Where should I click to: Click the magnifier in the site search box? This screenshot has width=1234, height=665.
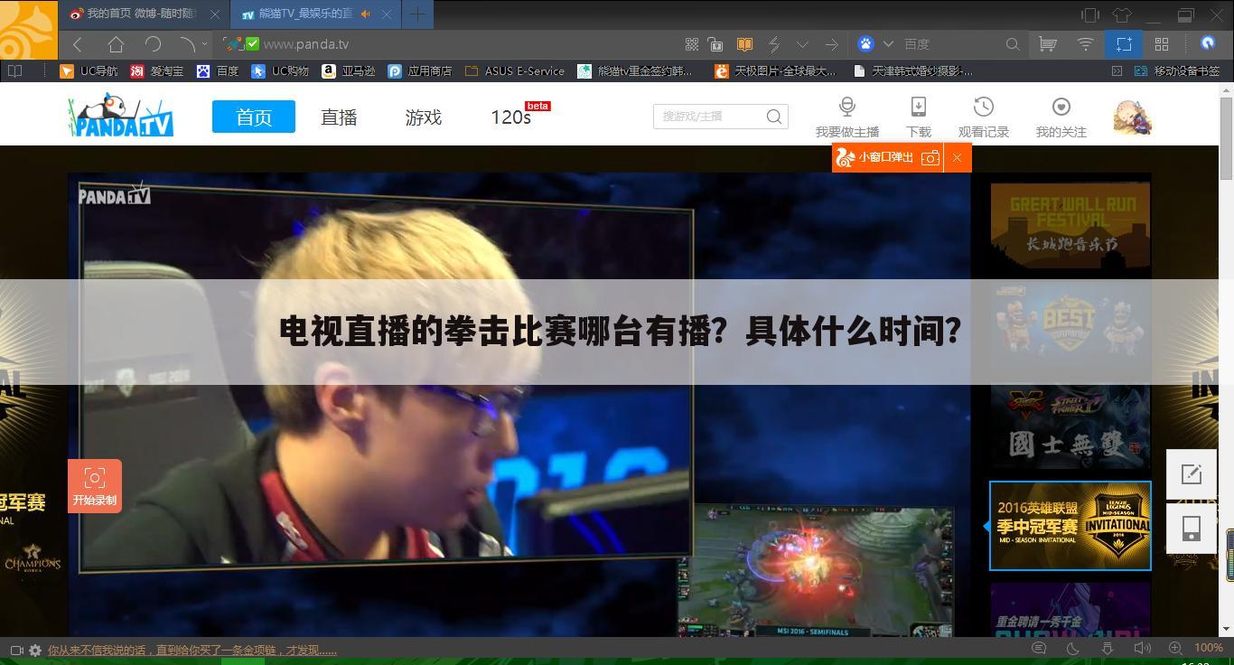(x=774, y=116)
